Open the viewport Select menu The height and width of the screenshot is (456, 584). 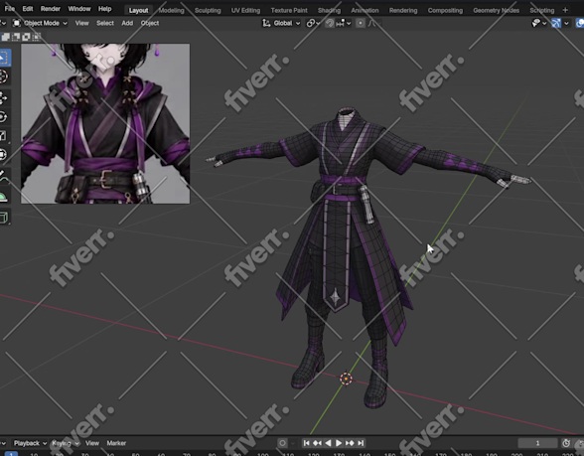105,23
